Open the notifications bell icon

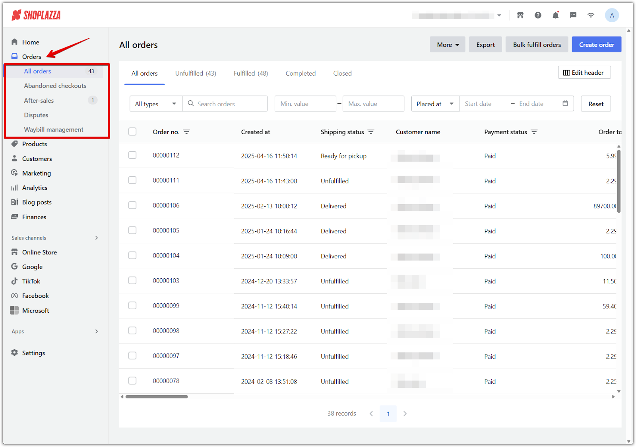[555, 15]
